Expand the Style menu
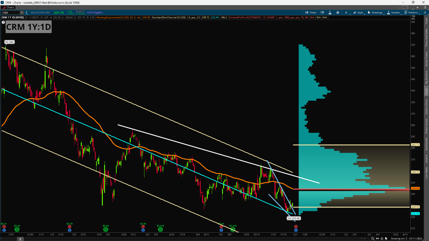The height and width of the screenshot is (241, 429). pos(358,12)
